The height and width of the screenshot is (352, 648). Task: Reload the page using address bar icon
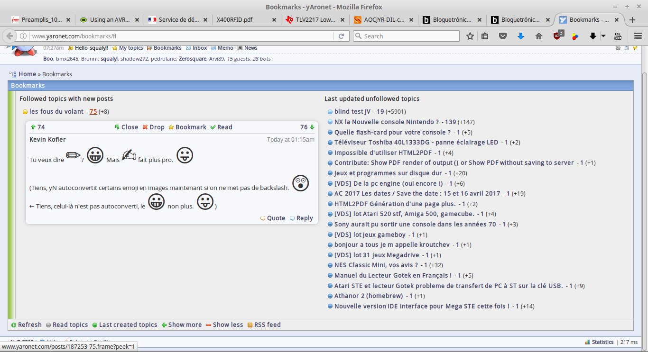coord(341,36)
